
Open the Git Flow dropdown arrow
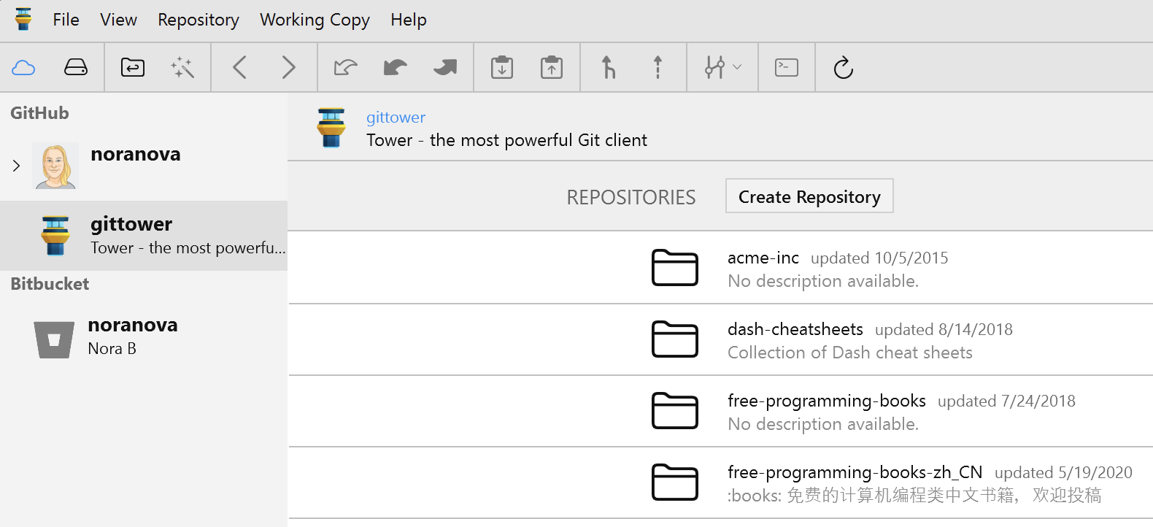[737, 67]
